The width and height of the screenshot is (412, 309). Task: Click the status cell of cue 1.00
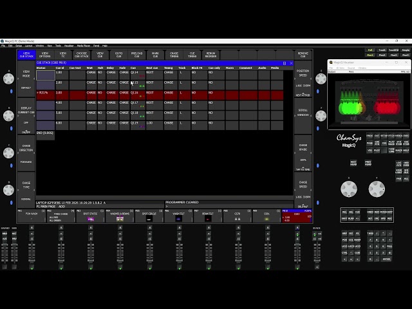click(x=46, y=75)
